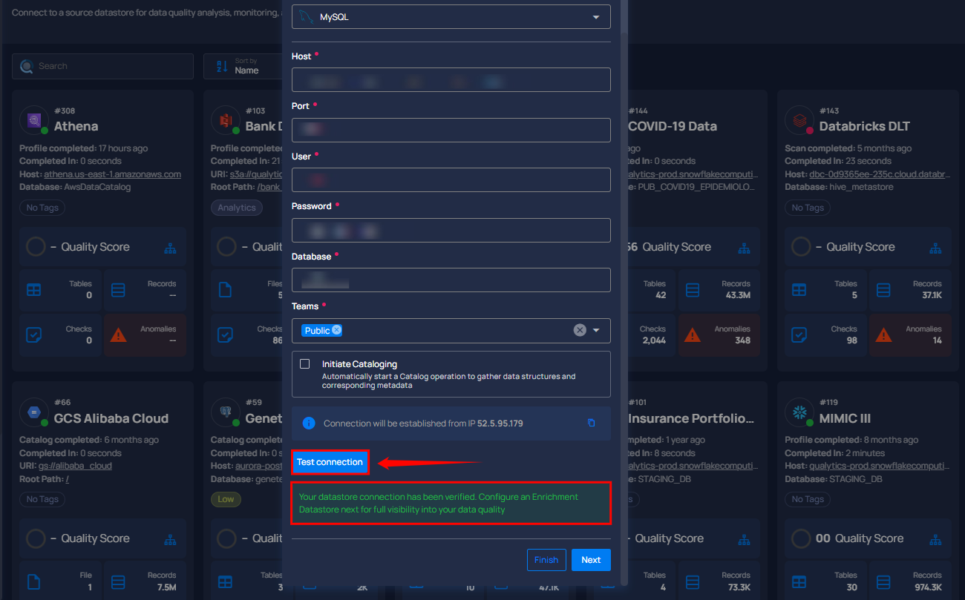Click Databricks DLT Records icon
This screenshot has width=965, height=600.
click(x=884, y=290)
